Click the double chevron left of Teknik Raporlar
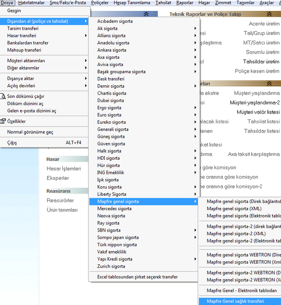The image size is (281, 305). pyautogui.click(x=146, y=14)
